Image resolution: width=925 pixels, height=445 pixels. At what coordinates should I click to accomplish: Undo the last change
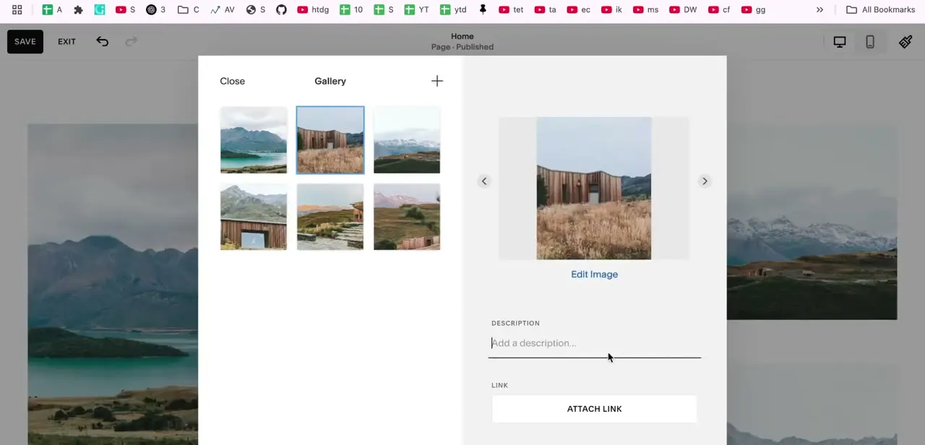103,41
